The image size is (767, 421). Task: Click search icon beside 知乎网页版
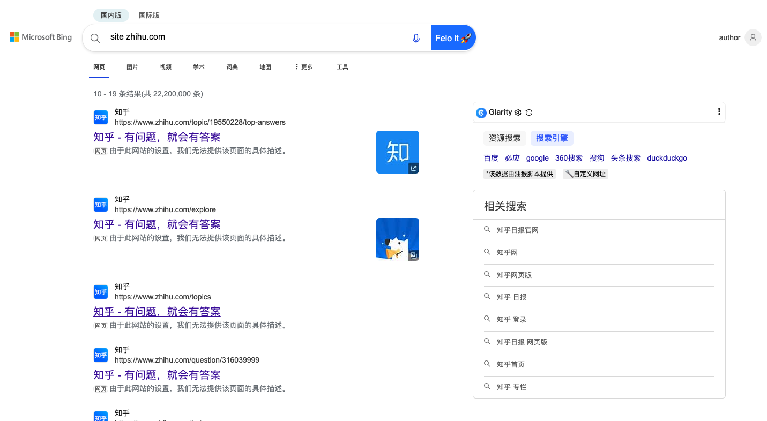pyautogui.click(x=487, y=274)
